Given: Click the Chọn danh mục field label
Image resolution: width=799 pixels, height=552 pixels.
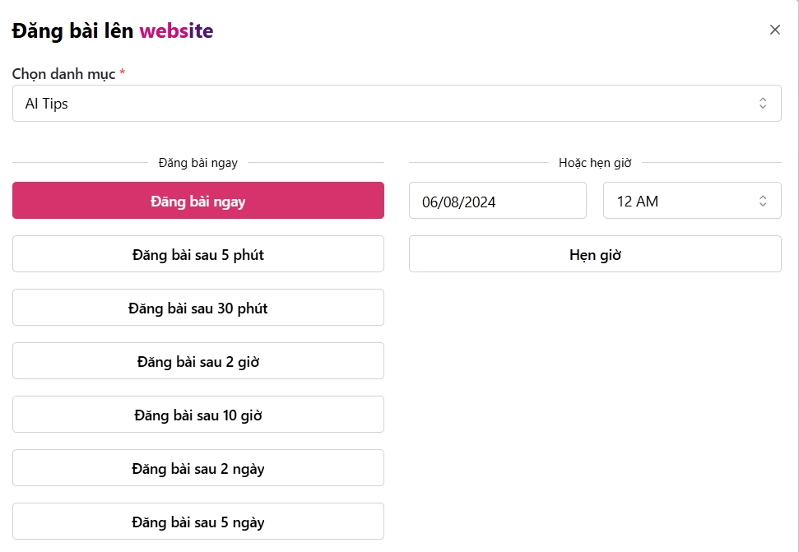Looking at the screenshot, I should (63, 74).
